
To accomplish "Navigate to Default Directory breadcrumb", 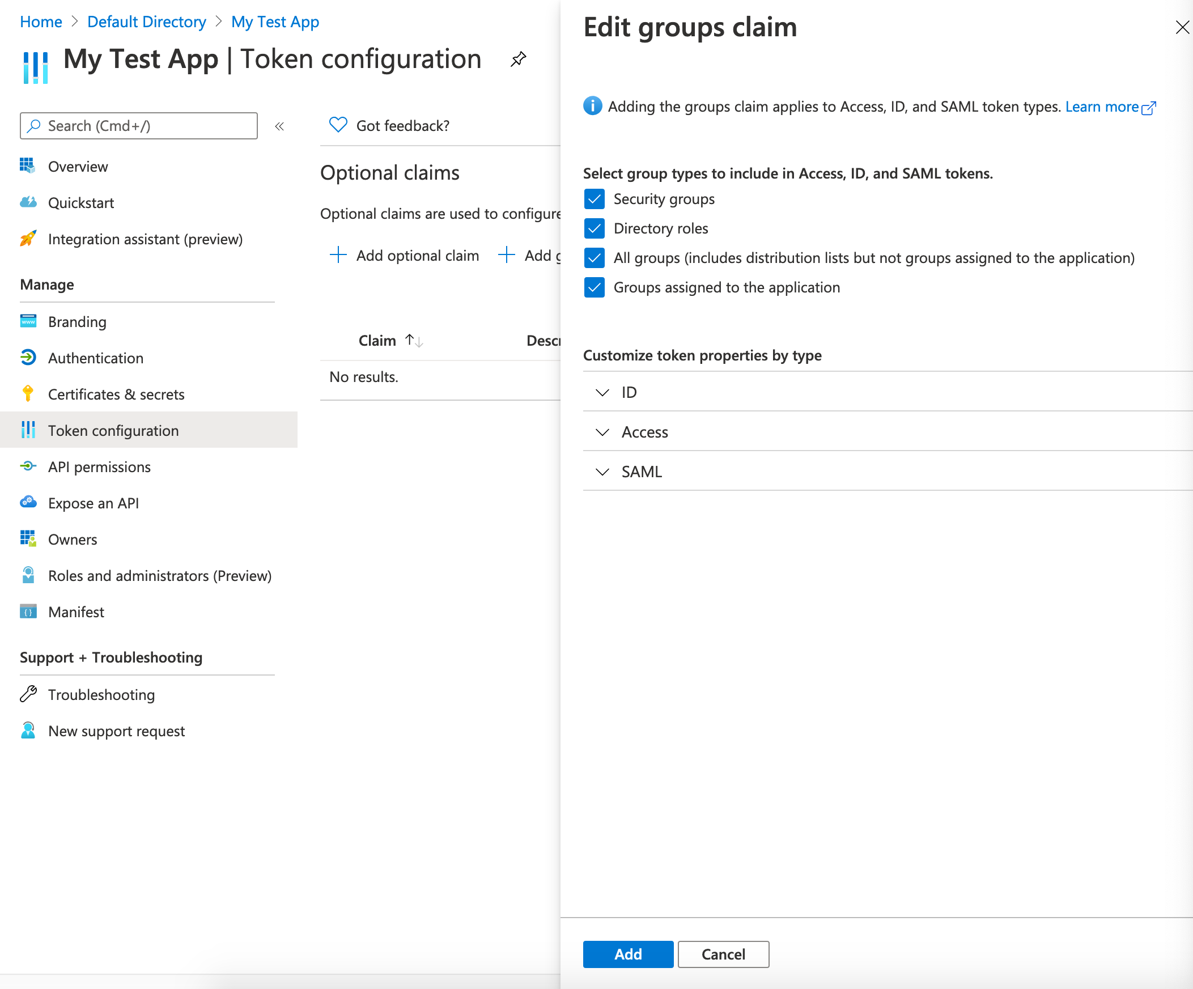I will [x=146, y=22].
